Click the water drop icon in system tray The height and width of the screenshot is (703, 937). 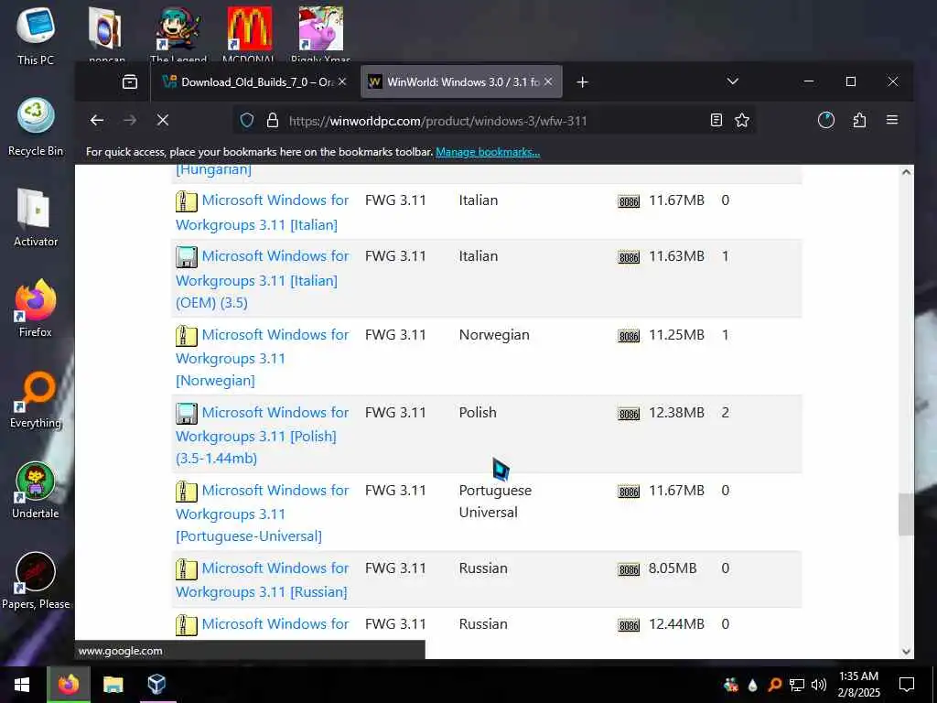coord(752,685)
